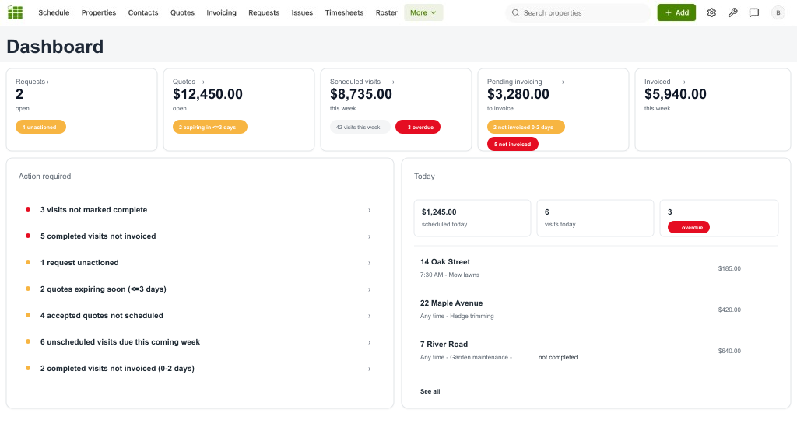Click the See all link
The image size is (797, 448).
tap(430, 392)
